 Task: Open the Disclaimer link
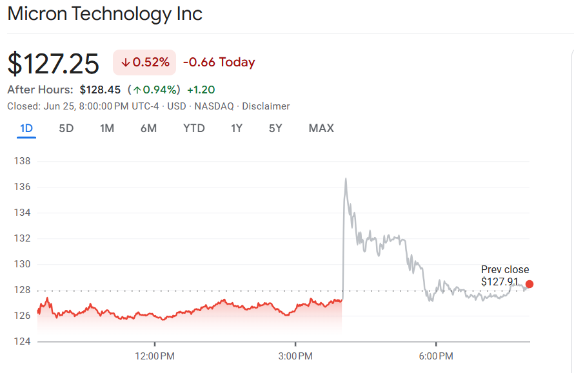click(x=266, y=106)
